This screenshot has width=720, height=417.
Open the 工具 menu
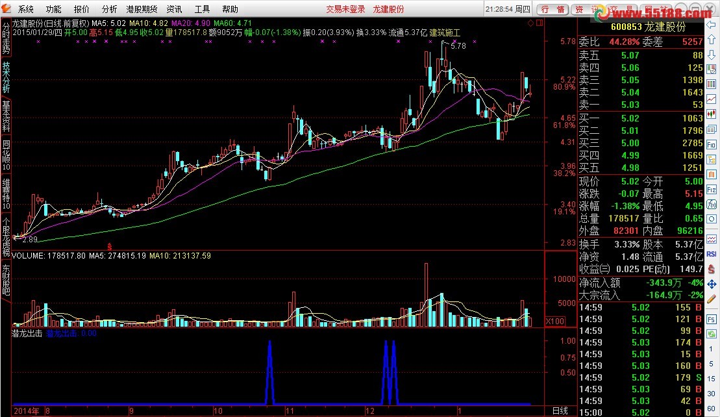pyautogui.click(x=202, y=9)
